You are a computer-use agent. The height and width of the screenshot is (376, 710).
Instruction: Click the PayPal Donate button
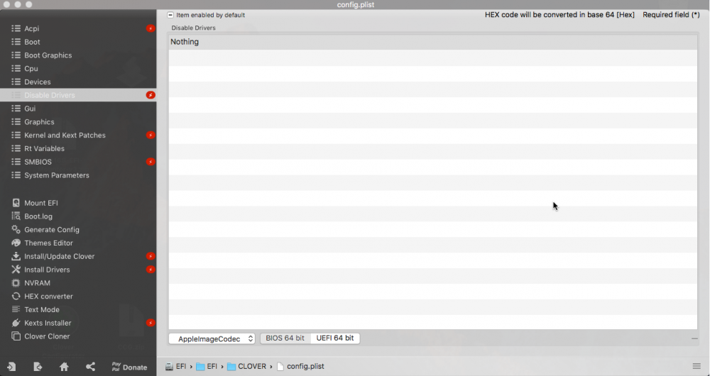129,367
